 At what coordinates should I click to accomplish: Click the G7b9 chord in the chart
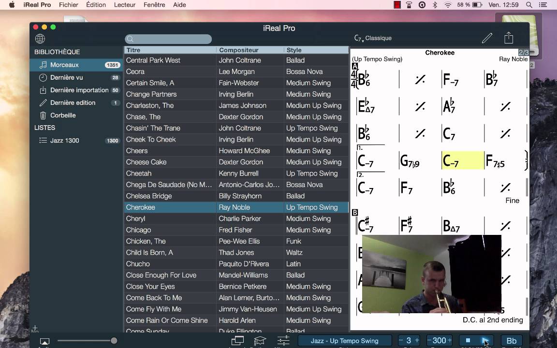click(x=410, y=161)
